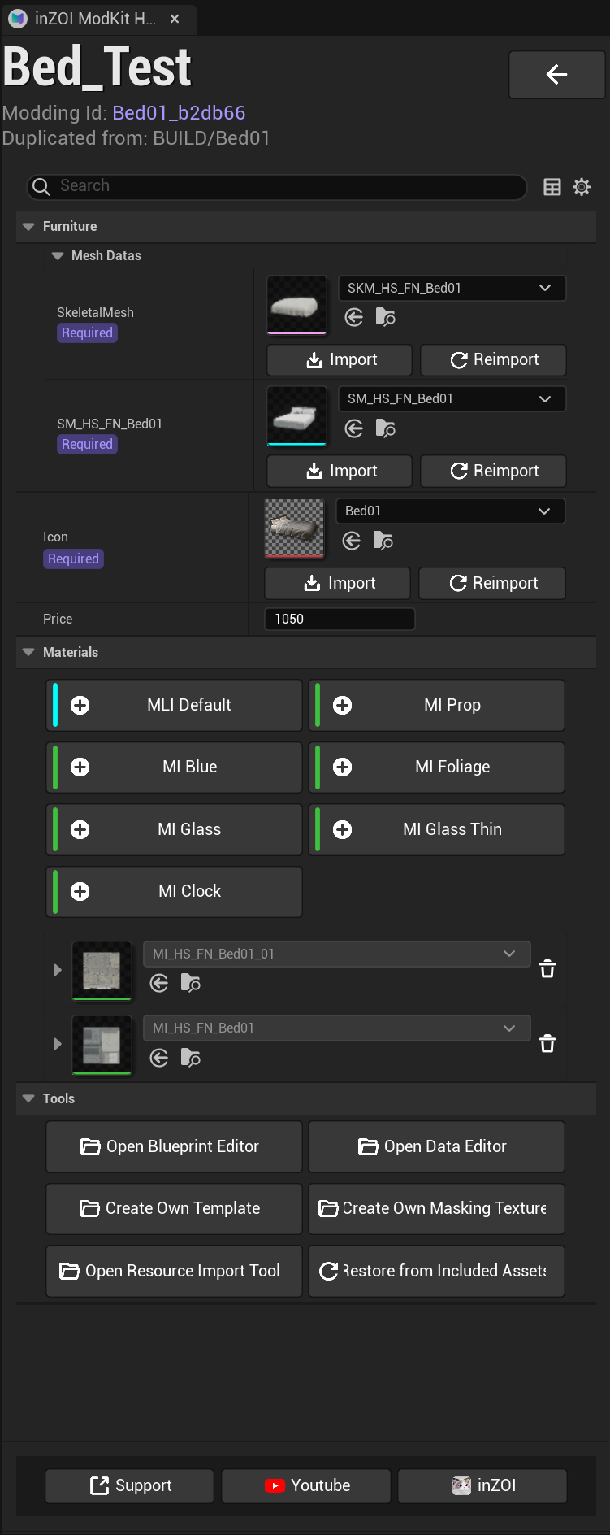Select the MI_HS_FN_Bed01_01 material thumbnail

(102, 971)
